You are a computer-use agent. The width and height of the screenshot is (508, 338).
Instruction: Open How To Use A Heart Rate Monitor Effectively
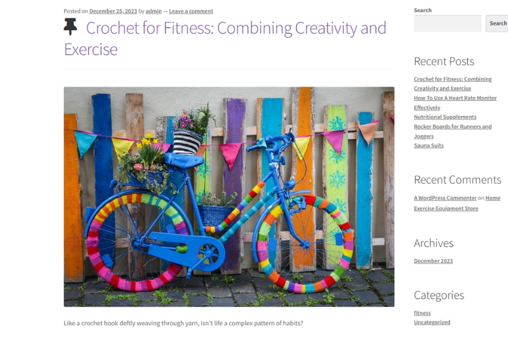coord(455,103)
